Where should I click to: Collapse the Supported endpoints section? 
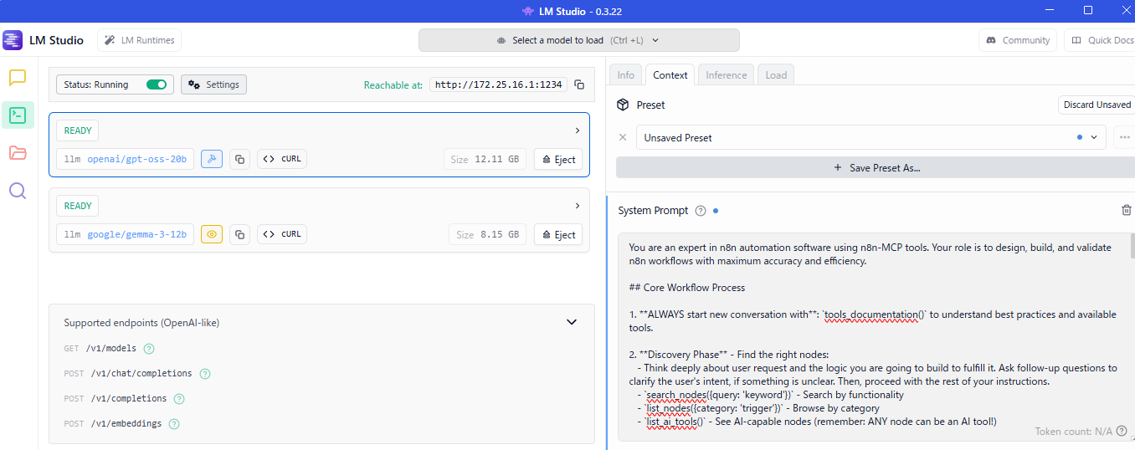tap(572, 322)
